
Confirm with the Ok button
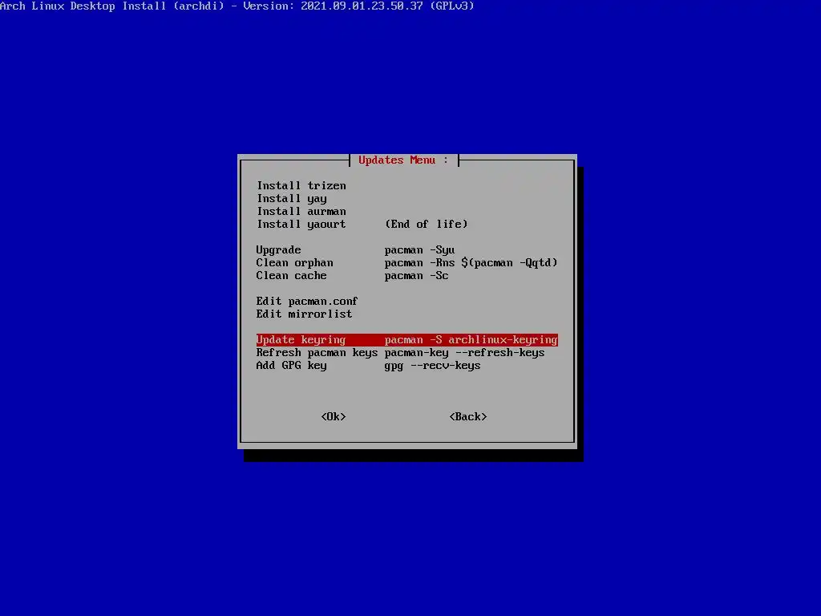click(x=334, y=416)
